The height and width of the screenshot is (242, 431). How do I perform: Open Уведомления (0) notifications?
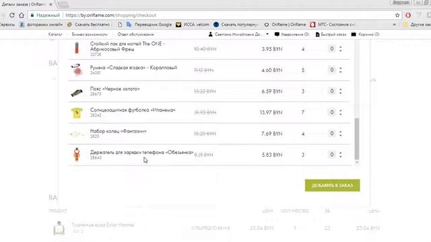(x=292, y=34)
